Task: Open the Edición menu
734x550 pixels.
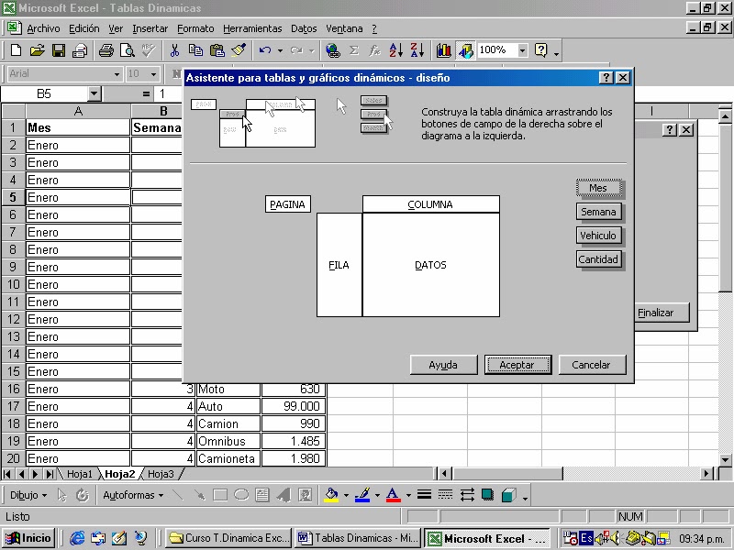Action: pos(84,28)
